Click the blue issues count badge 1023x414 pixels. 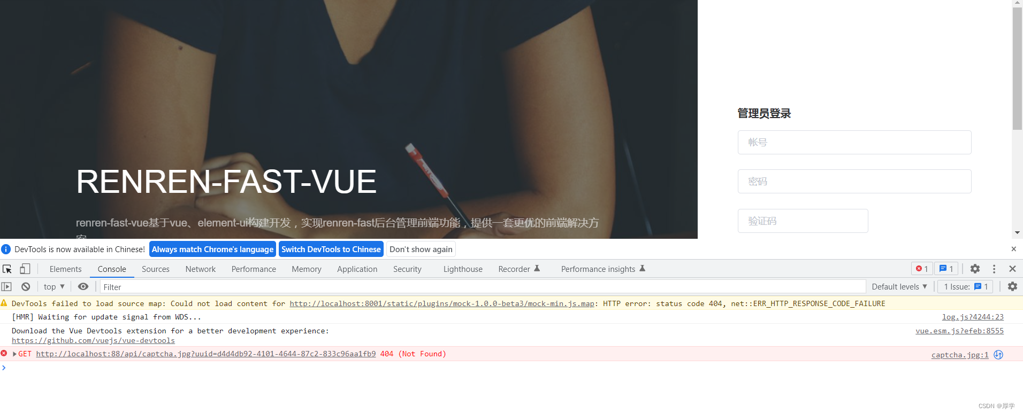(x=946, y=269)
